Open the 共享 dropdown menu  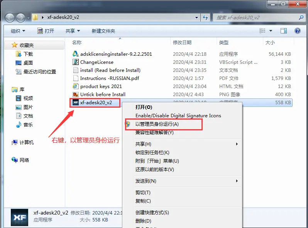[73, 31]
